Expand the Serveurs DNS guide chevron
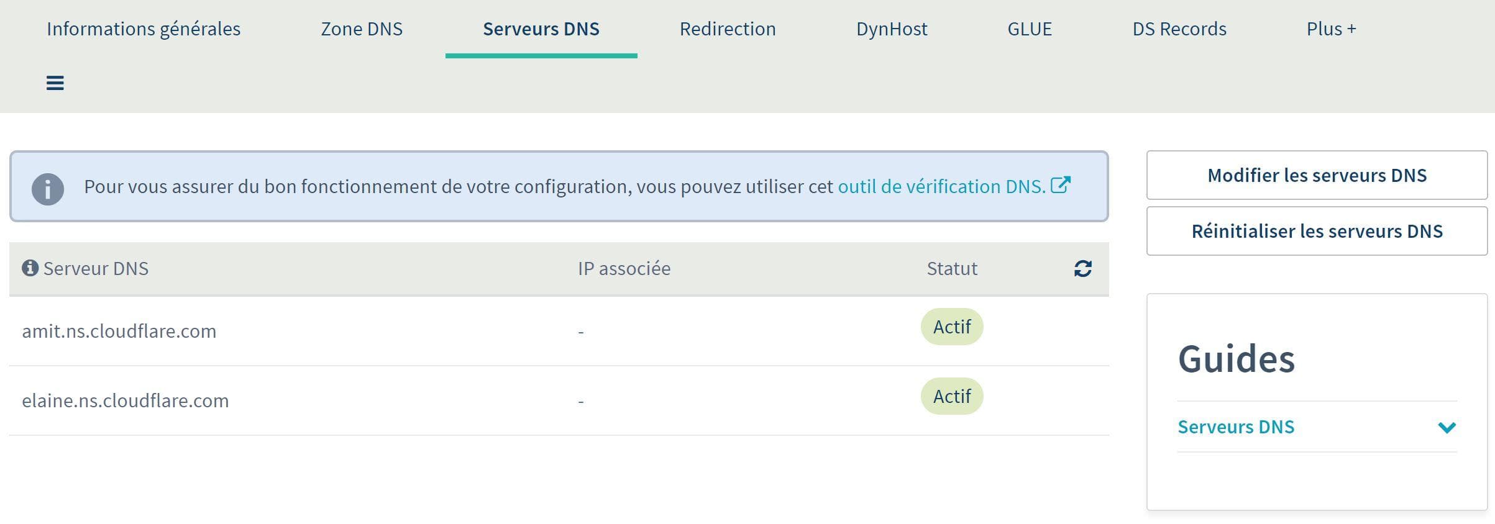Screen dimensions: 1495x524 (x=1447, y=427)
